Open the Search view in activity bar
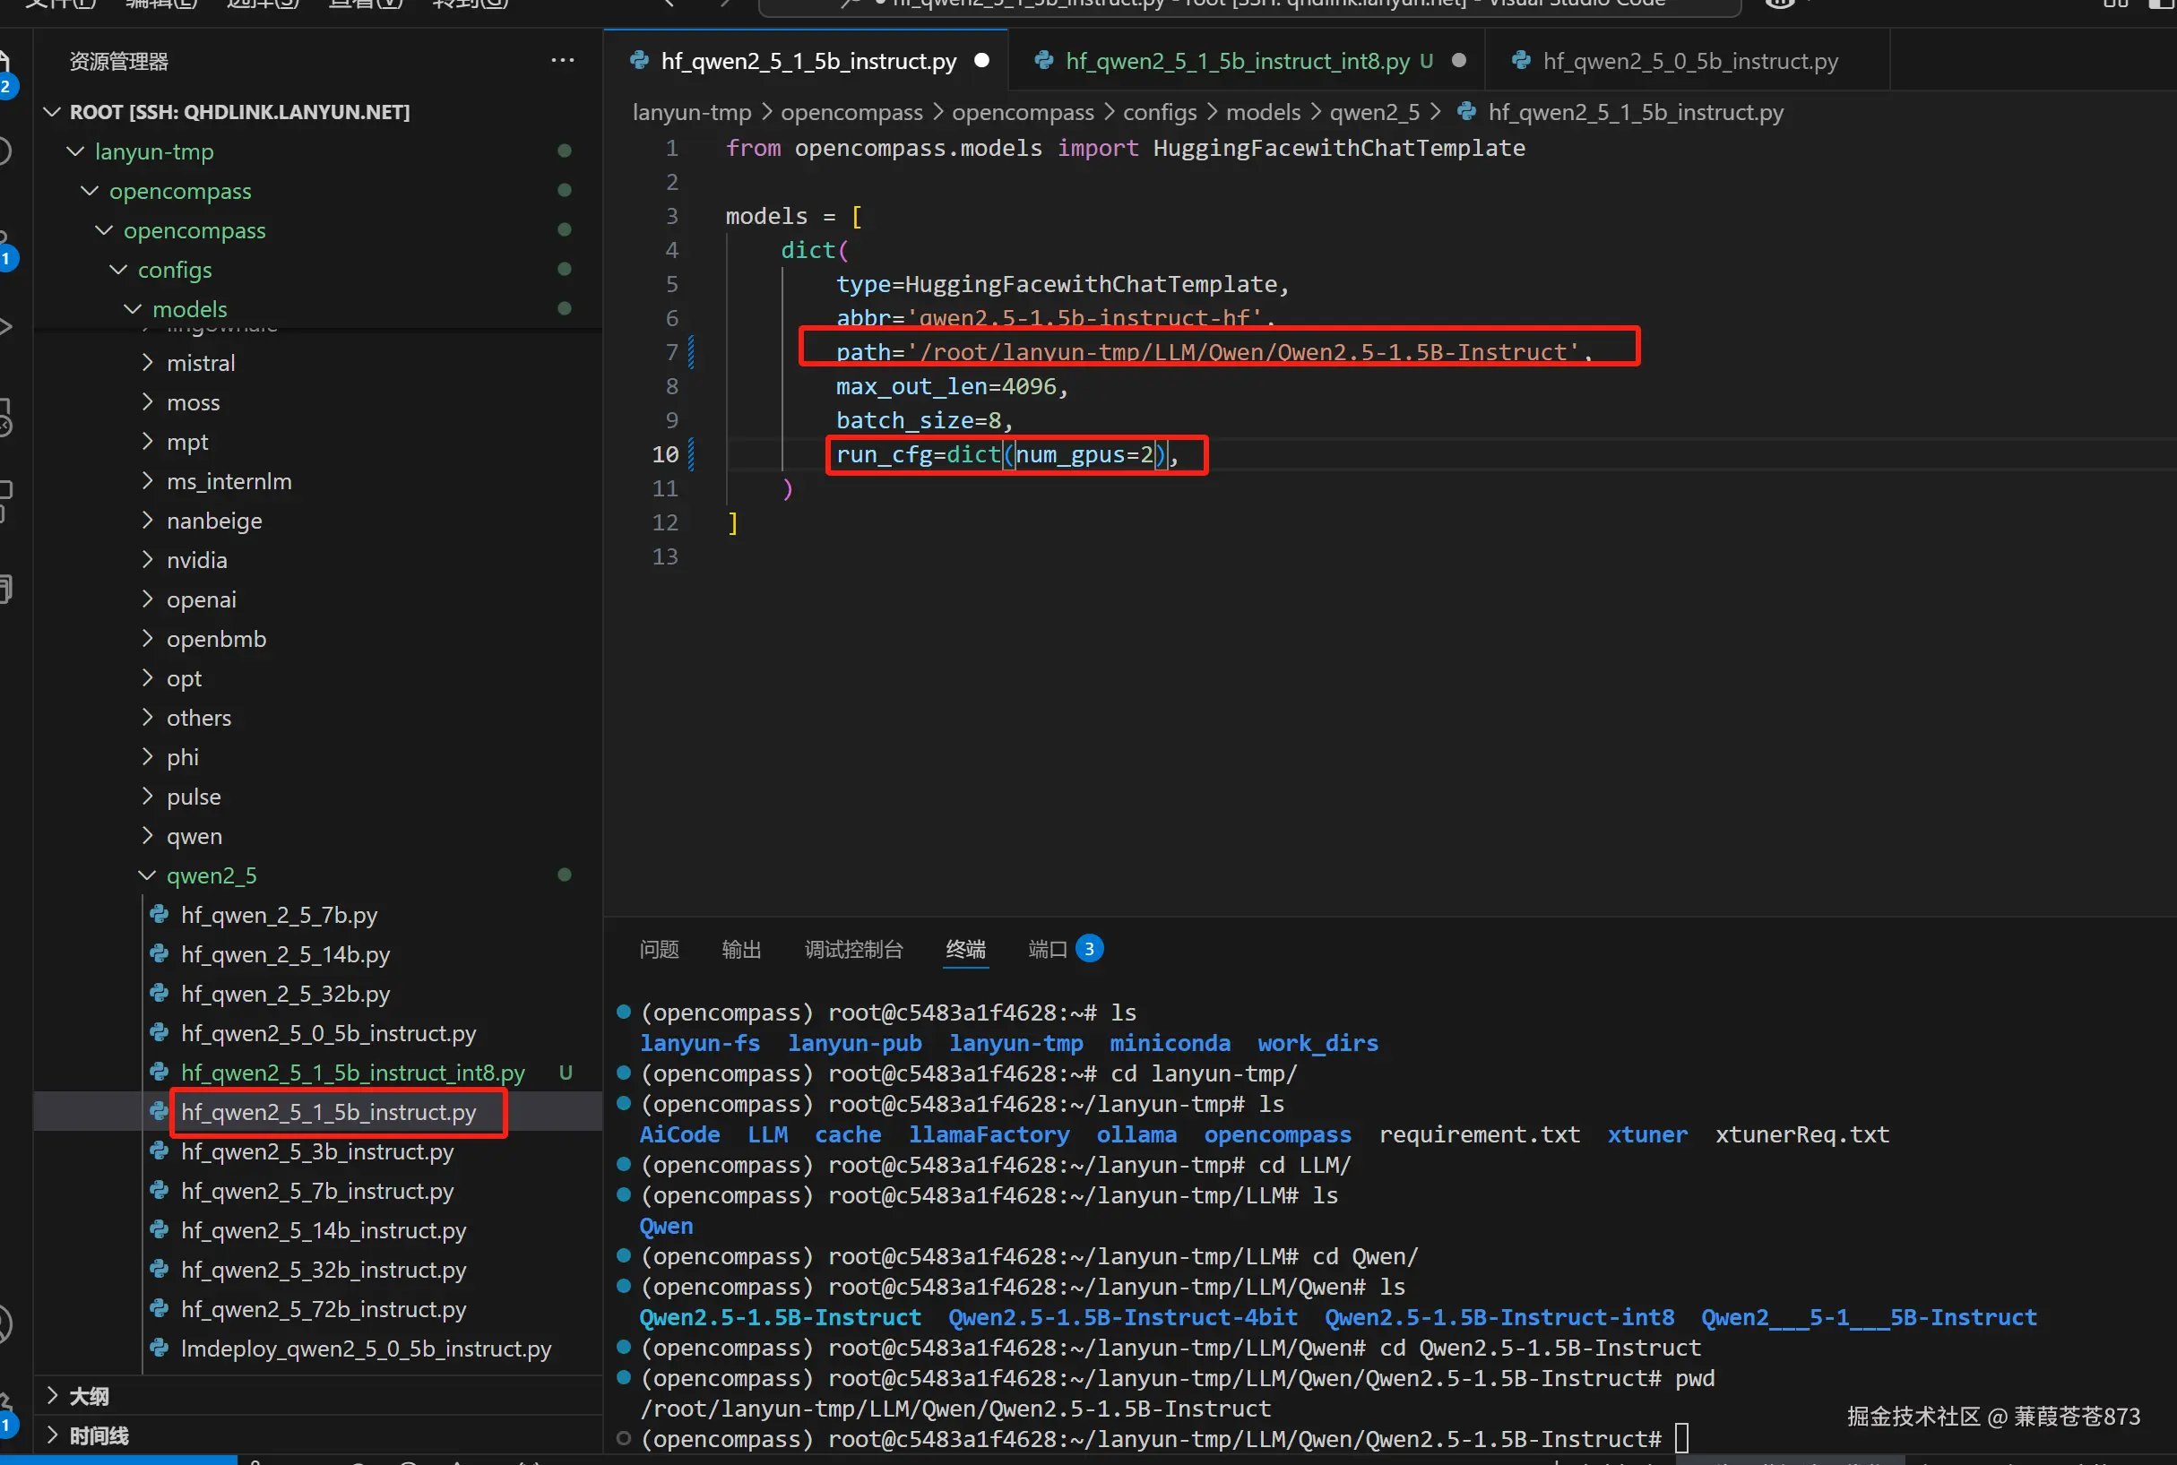 click(4, 151)
